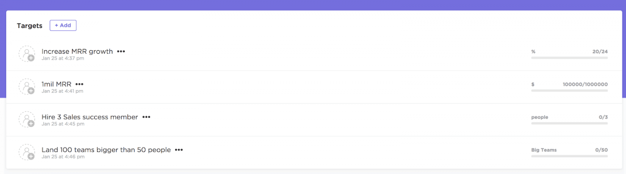Open the Hire 3 Sales success member target

(90, 117)
